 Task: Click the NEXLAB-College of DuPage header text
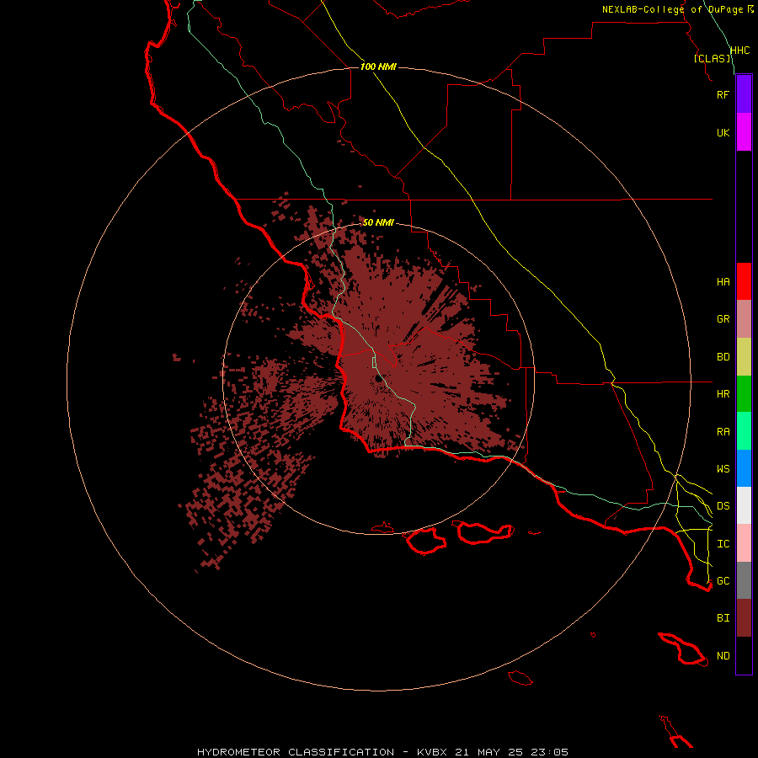coord(677,9)
